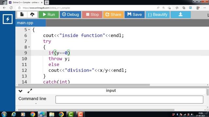Click 'catch(int)' on line 14
Viewport: 209px width, 117px height.
pos(56,82)
